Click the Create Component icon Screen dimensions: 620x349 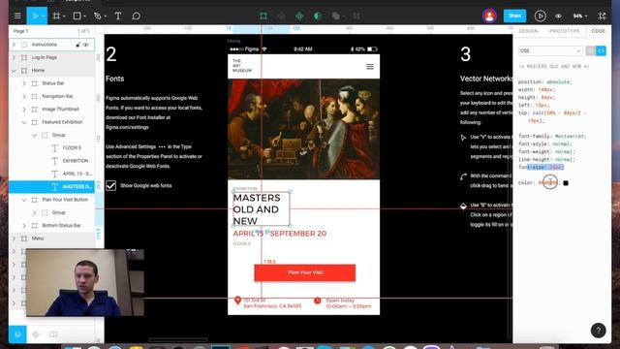coord(299,16)
